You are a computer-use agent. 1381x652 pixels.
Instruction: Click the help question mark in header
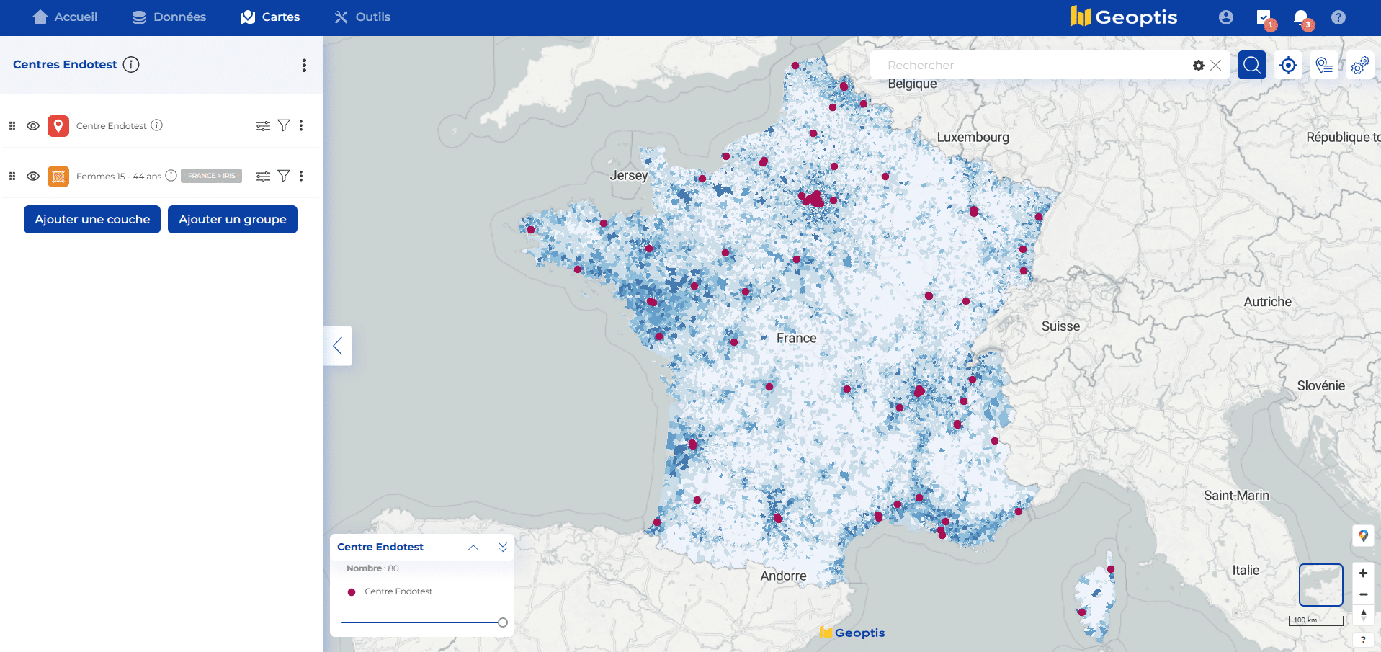(x=1338, y=17)
